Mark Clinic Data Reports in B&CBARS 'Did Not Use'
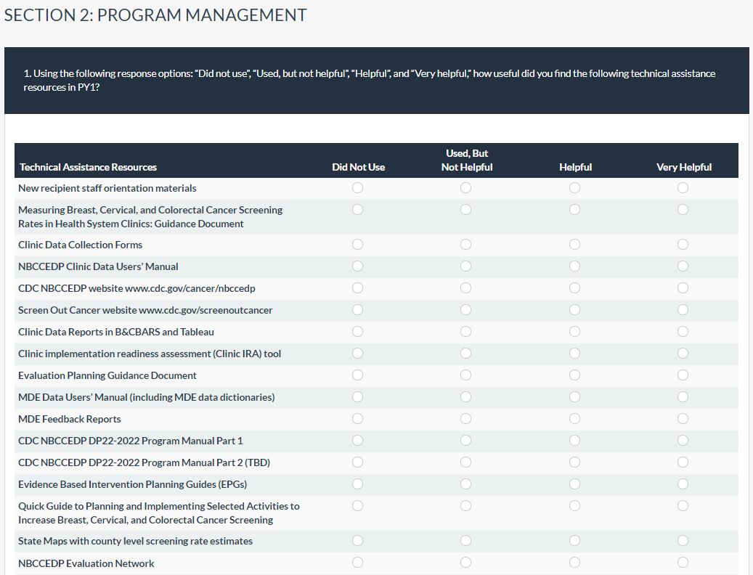 [357, 332]
